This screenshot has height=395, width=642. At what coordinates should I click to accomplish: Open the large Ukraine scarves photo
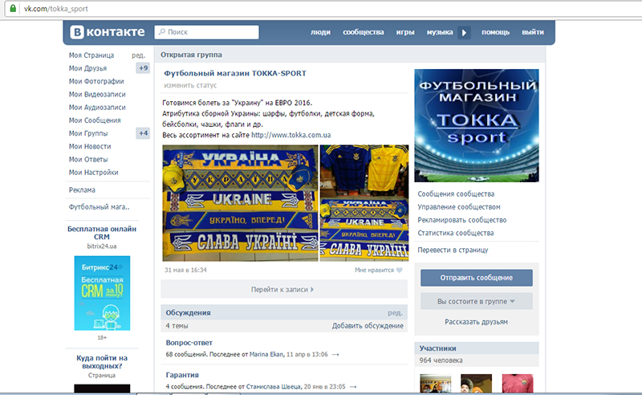click(x=240, y=203)
